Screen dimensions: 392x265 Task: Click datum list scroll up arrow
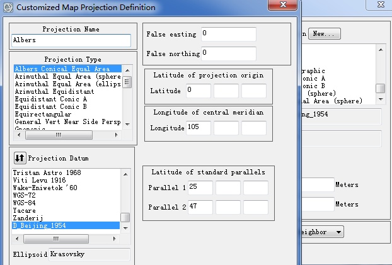tap(125, 174)
